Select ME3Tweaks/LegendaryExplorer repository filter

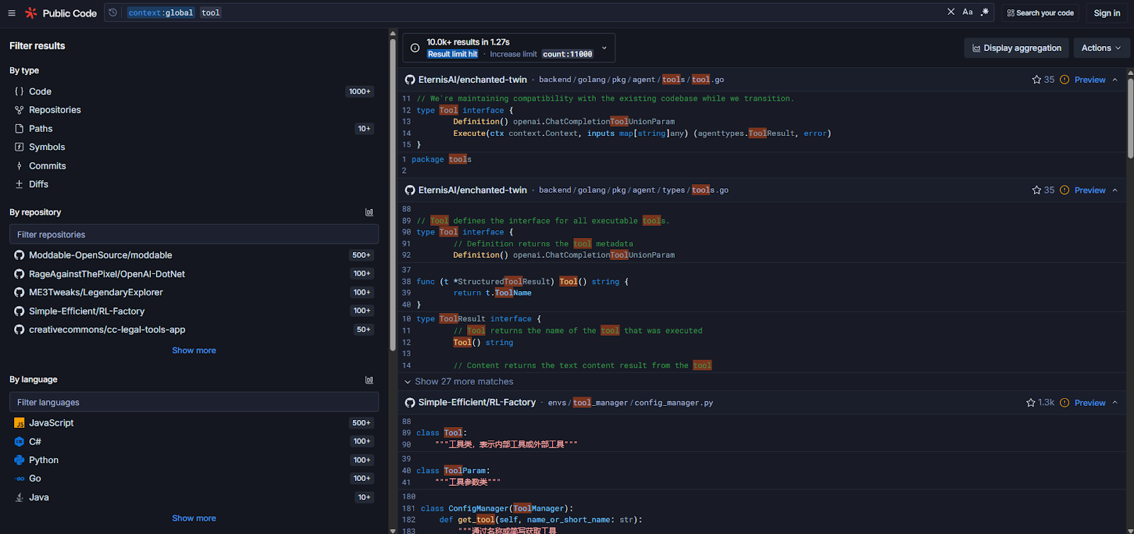click(x=193, y=292)
